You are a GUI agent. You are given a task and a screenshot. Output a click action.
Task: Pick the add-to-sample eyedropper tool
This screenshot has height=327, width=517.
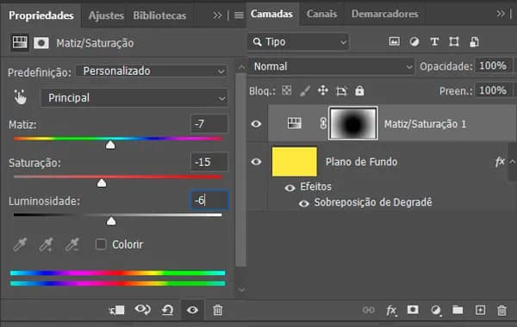[46, 244]
